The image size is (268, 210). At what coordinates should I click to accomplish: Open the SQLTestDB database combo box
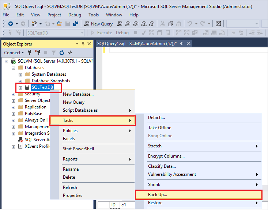(x=56, y=33)
